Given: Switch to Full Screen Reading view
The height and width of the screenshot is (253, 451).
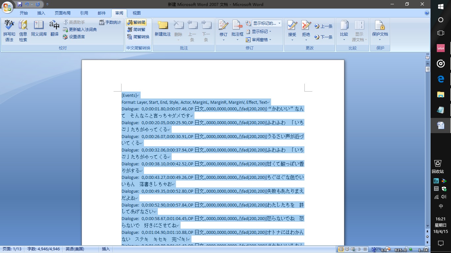Looking at the screenshot, I should [x=347, y=249].
